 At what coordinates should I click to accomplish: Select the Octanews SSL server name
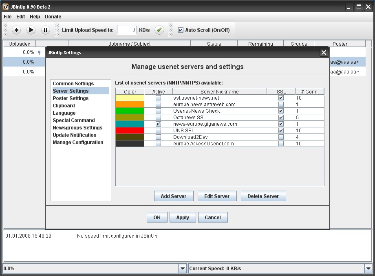click(190, 118)
